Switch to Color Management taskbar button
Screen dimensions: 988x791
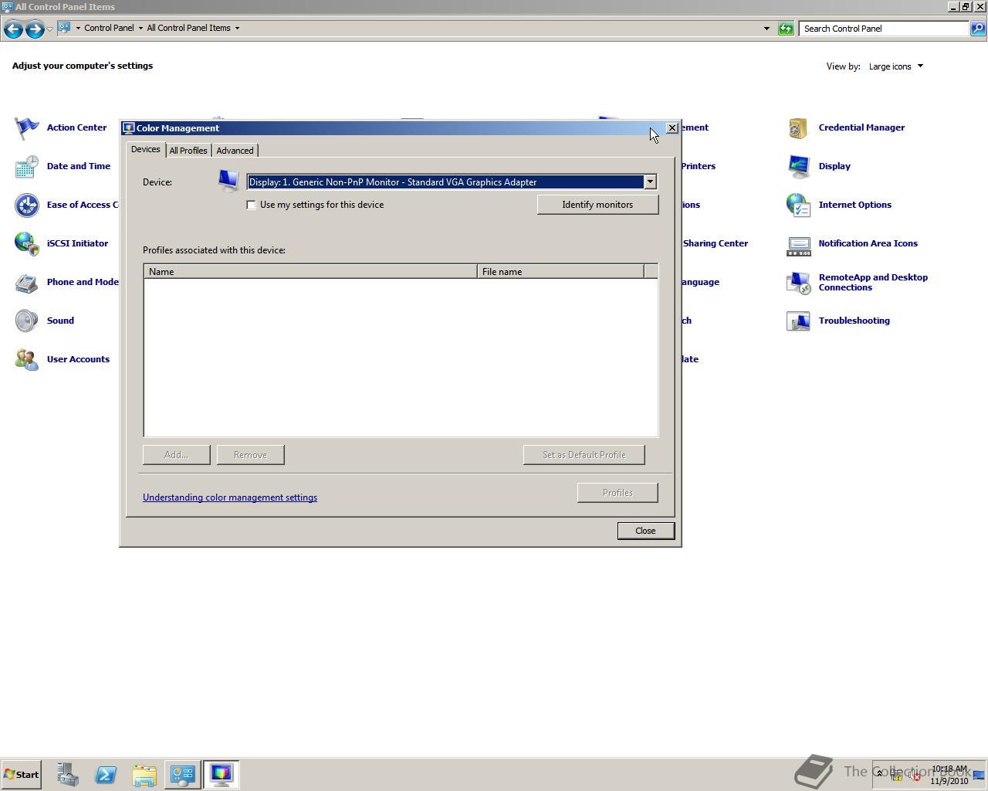point(222,774)
